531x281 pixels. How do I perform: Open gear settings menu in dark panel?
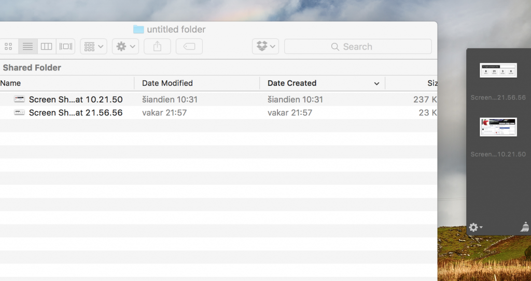[476, 227]
